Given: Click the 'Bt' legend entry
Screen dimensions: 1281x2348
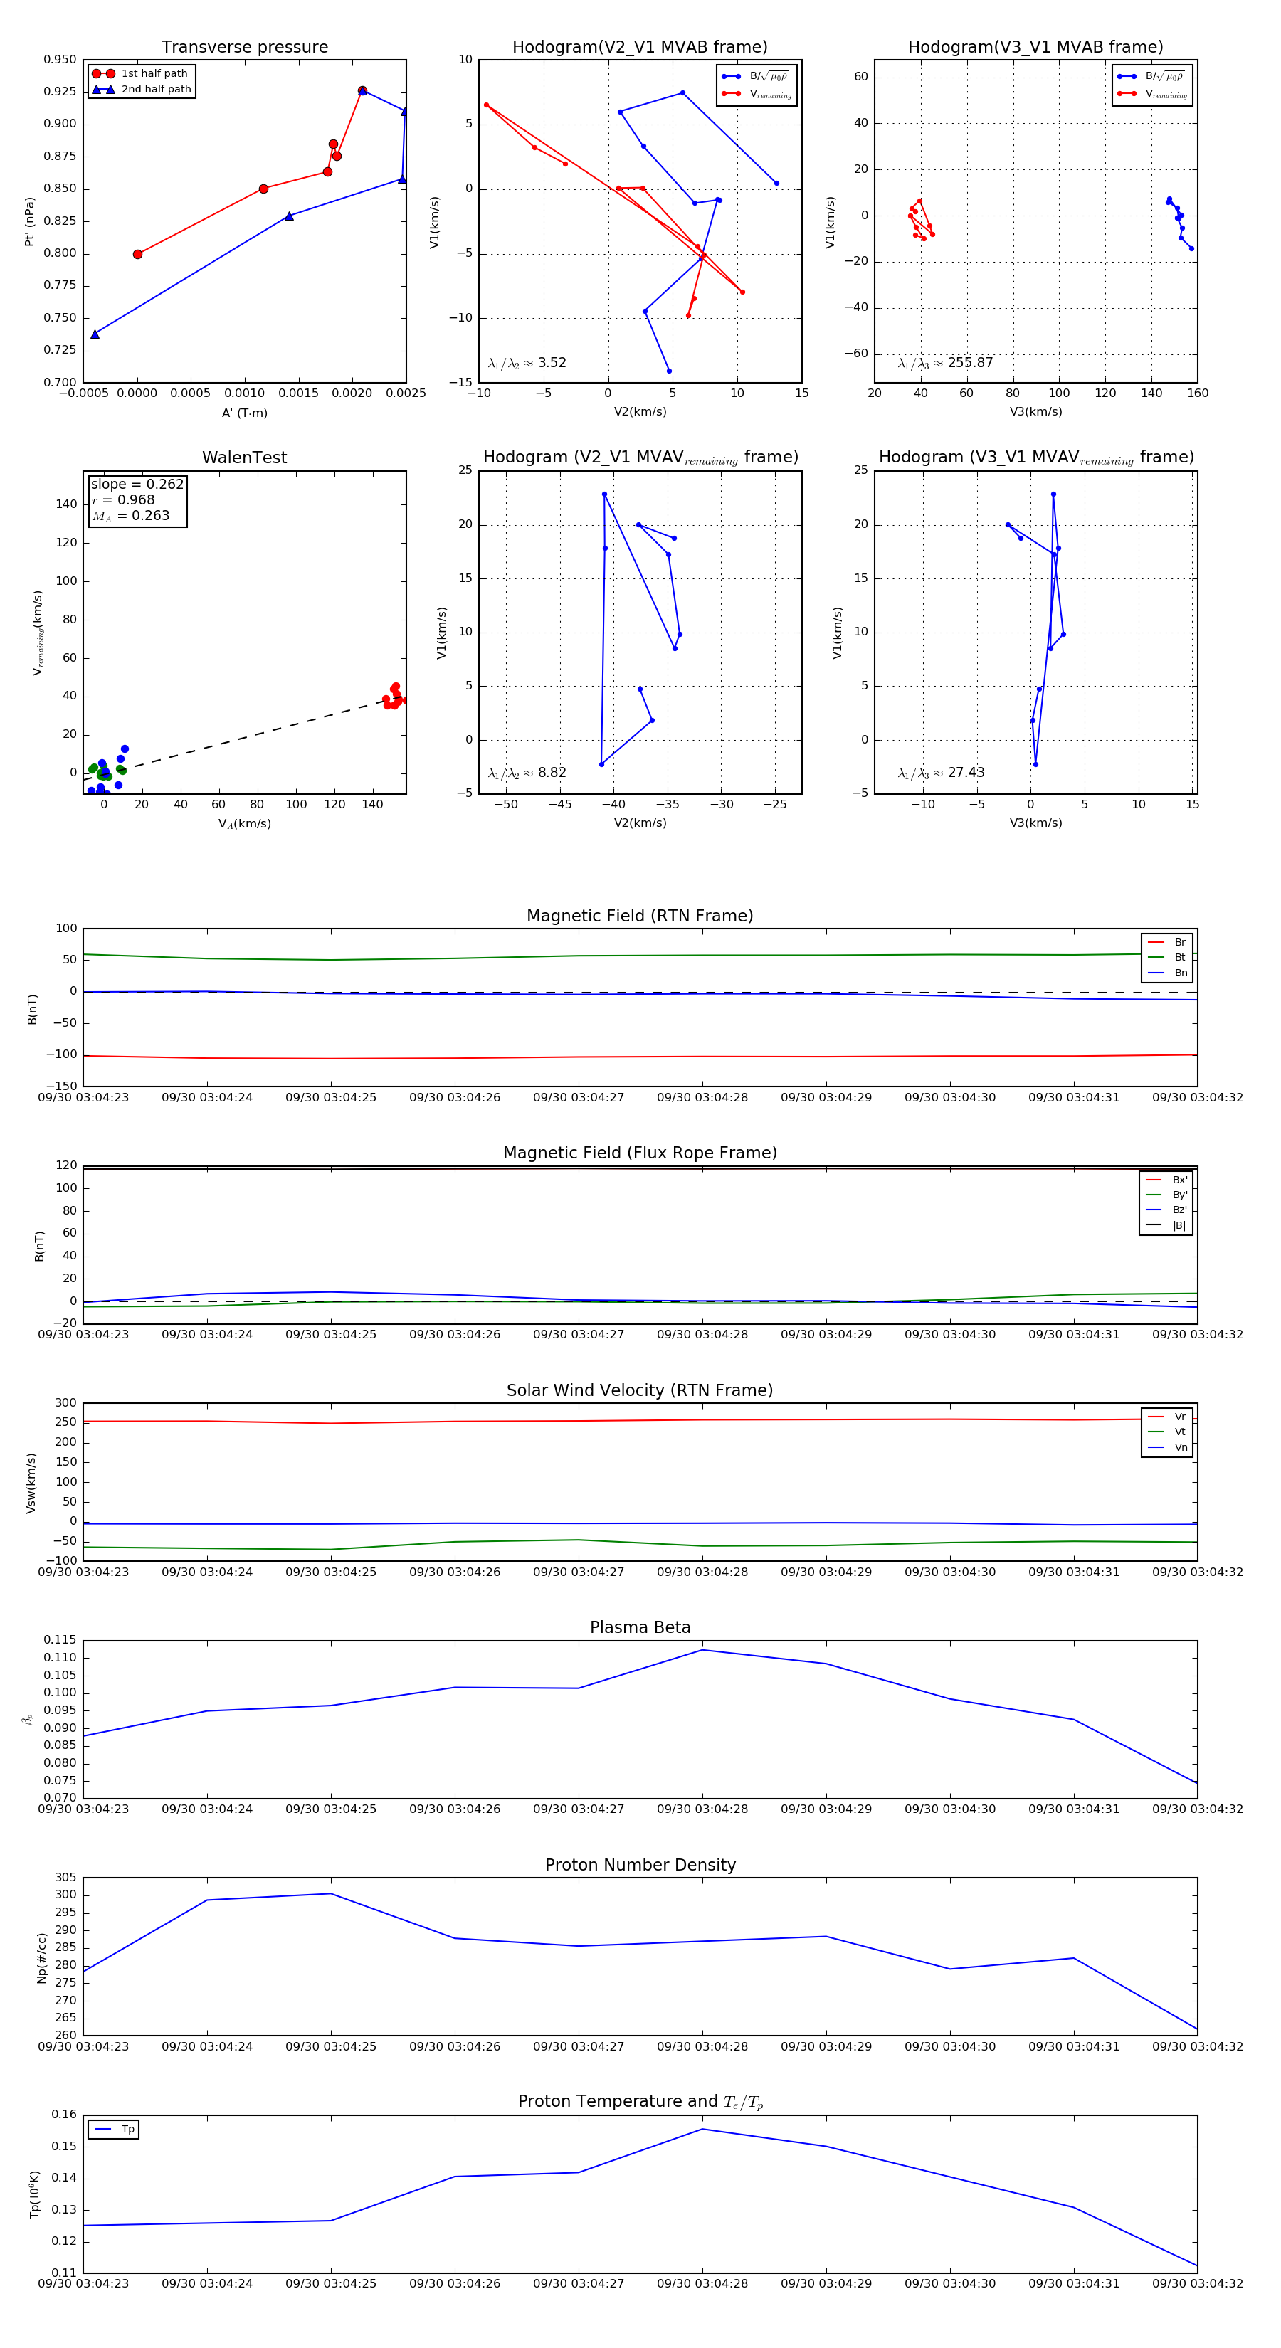Looking at the screenshot, I should click(1167, 957).
